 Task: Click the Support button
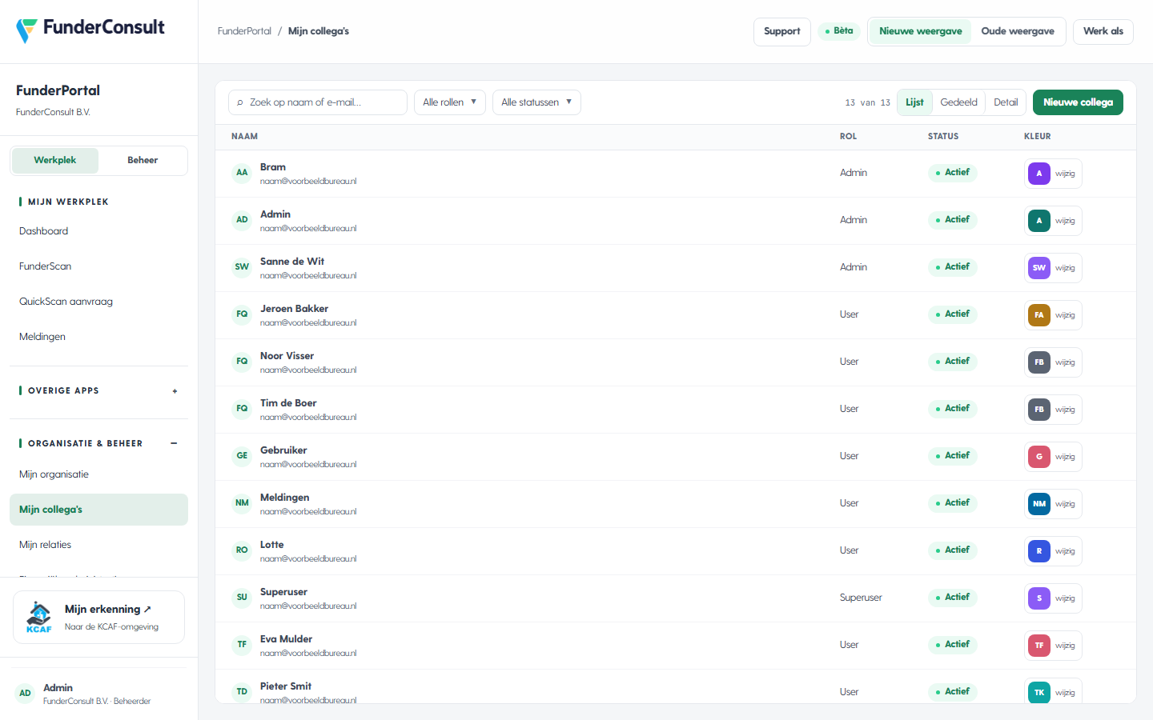[782, 31]
